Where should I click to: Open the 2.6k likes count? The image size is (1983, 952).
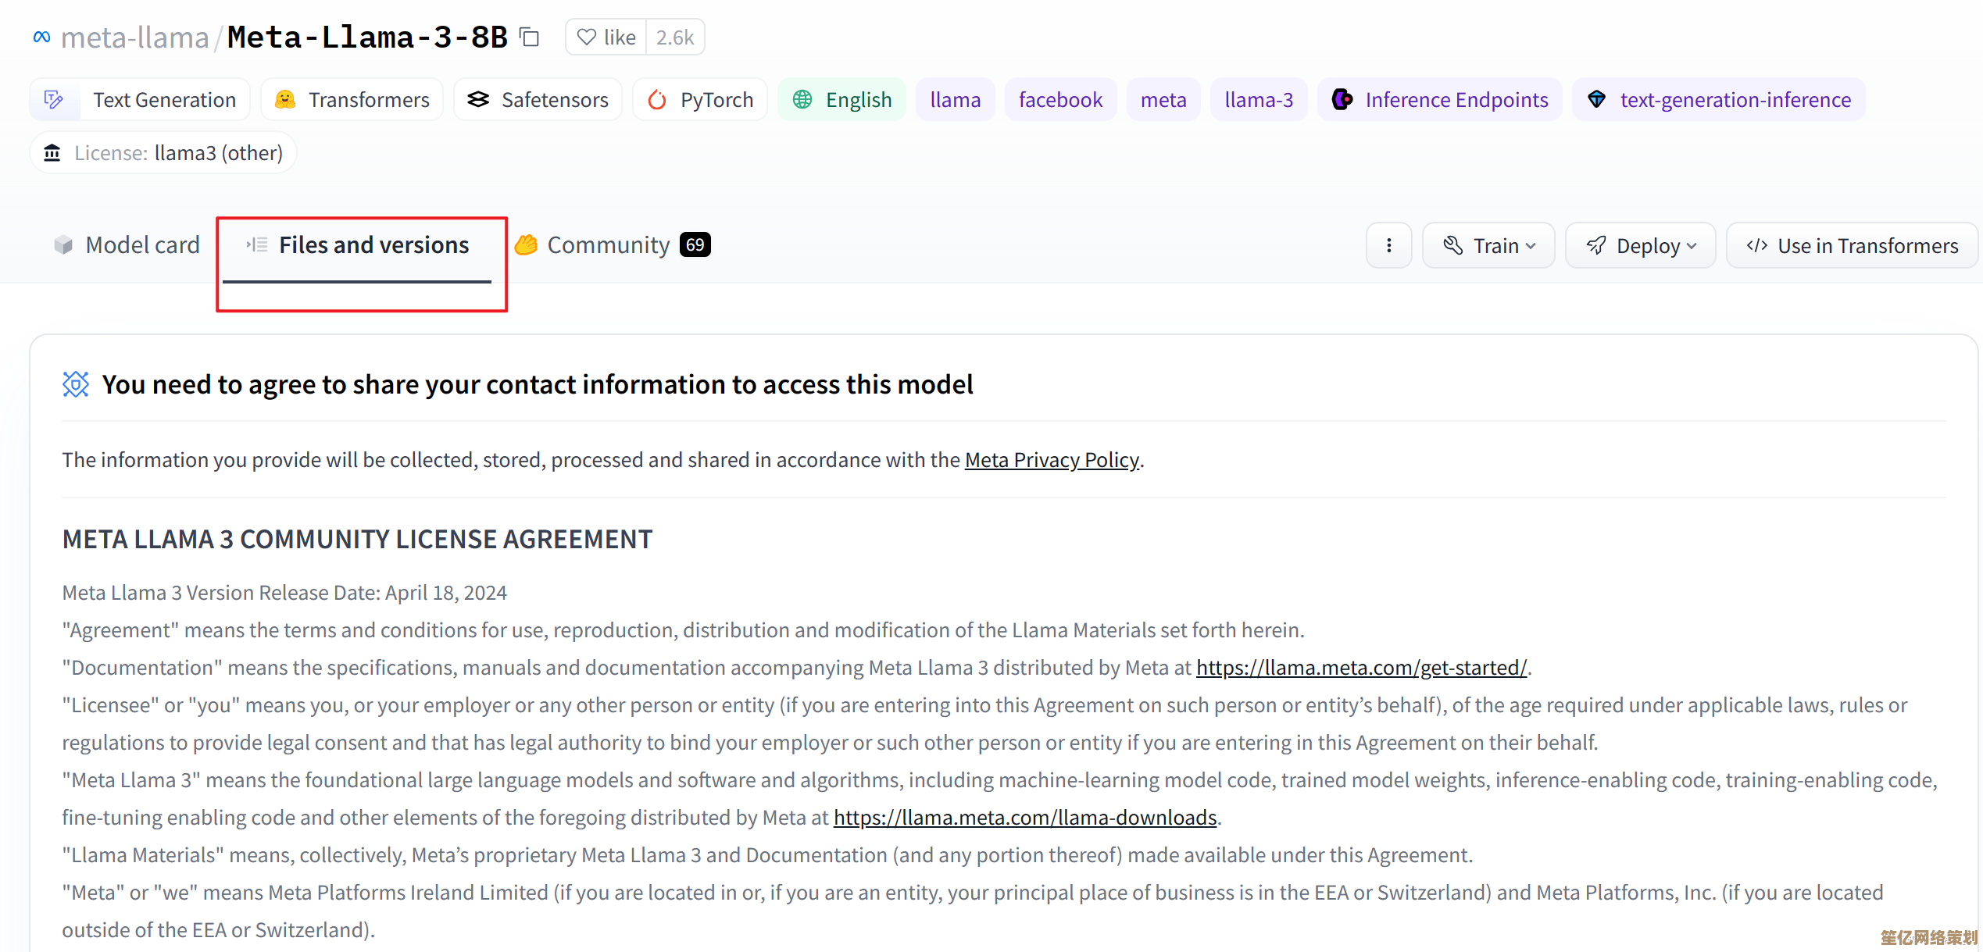pos(675,37)
